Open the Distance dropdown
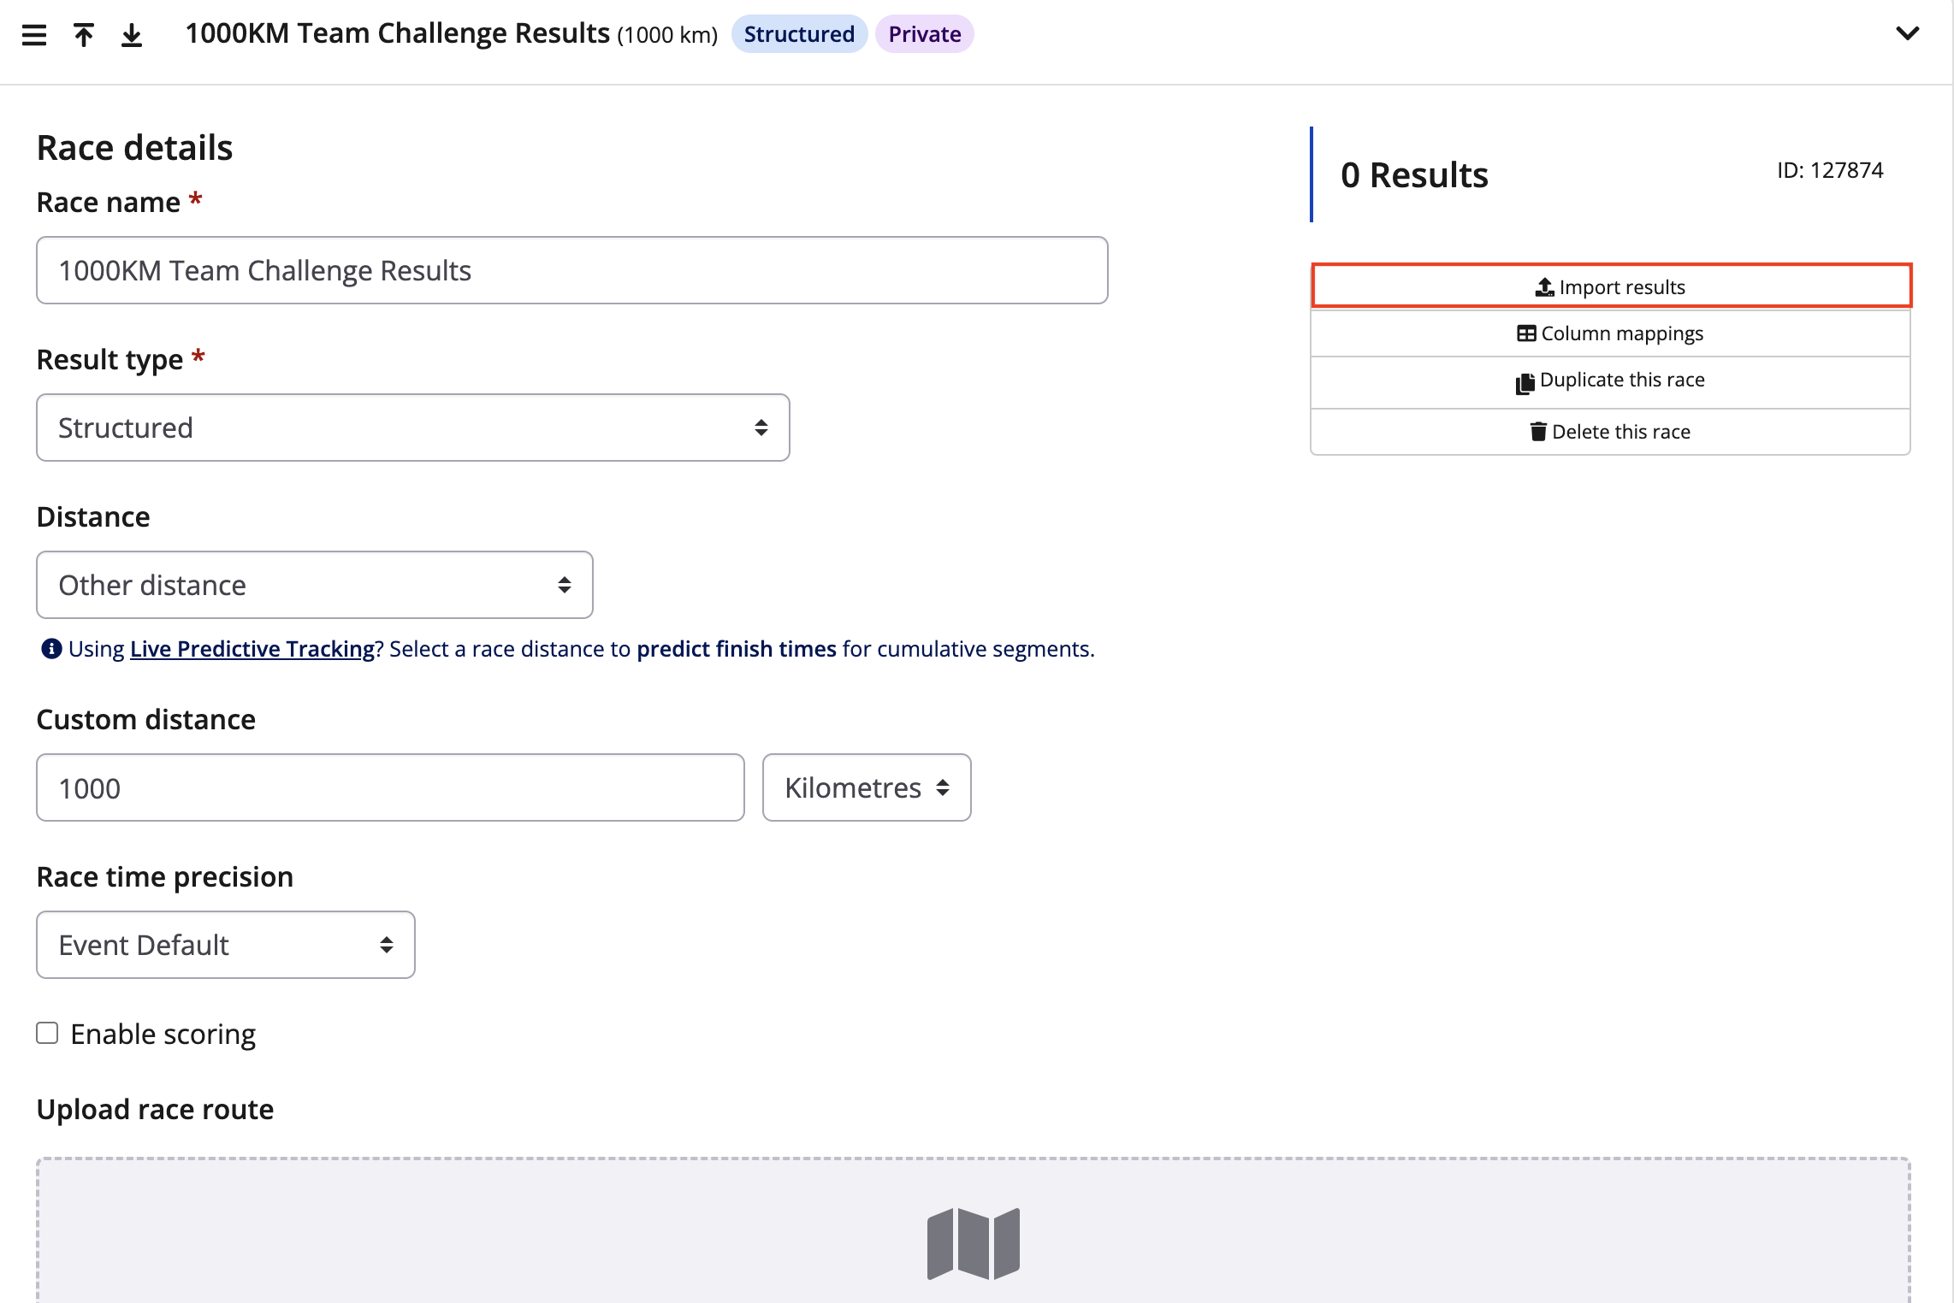The height and width of the screenshot is (1303, 1954). point(314,585)
